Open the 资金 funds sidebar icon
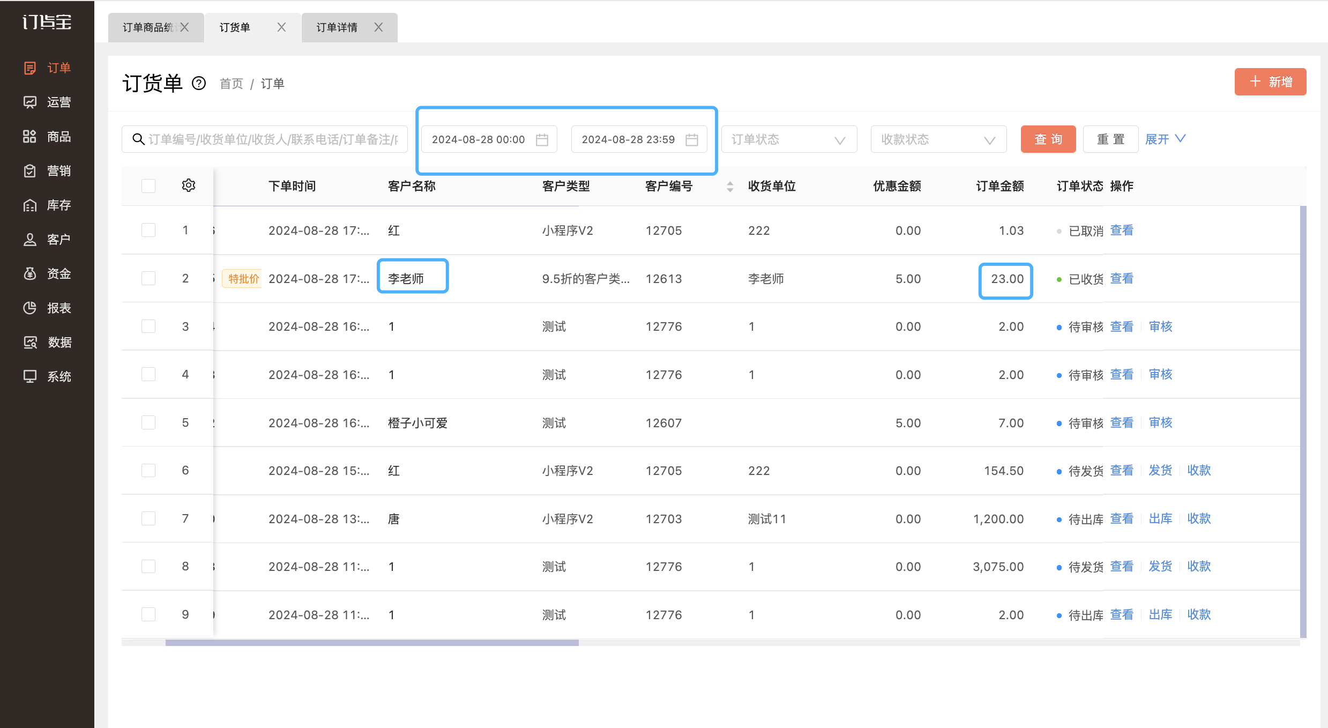This screenshot has width=1328, height=728. [x=30, y=274]
